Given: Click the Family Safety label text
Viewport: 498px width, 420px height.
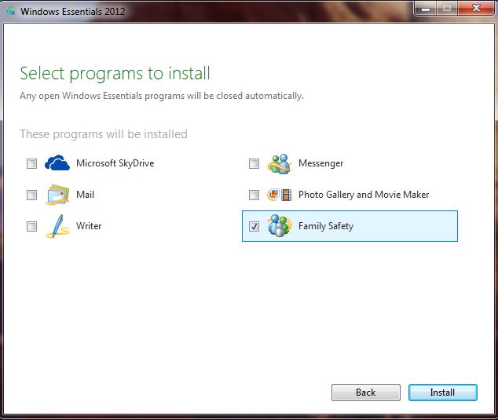Looking at the screenshot, I should pyautogui.click(x=326, y=226).
